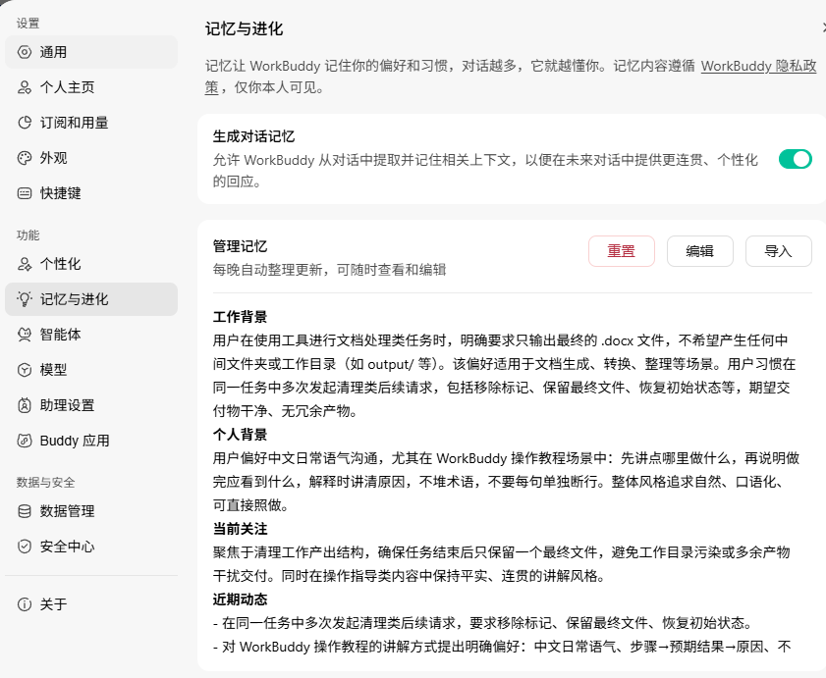Open the 通用 settings page

click(91, 52)
